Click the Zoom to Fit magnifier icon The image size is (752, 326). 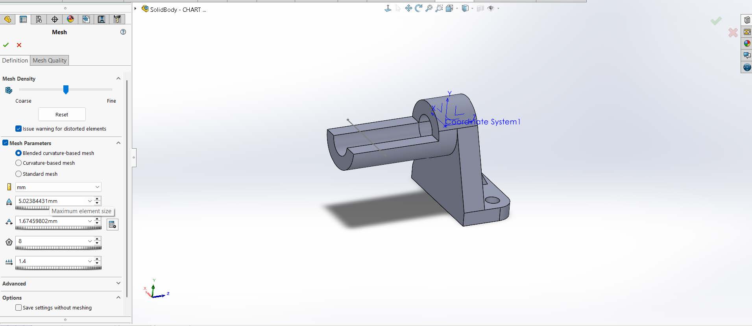click(429, 8)
